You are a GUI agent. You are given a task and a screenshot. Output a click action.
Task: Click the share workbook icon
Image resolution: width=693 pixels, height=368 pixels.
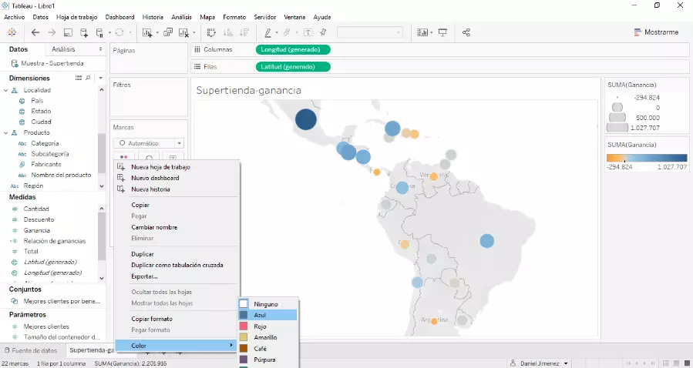tap(466, 32)
